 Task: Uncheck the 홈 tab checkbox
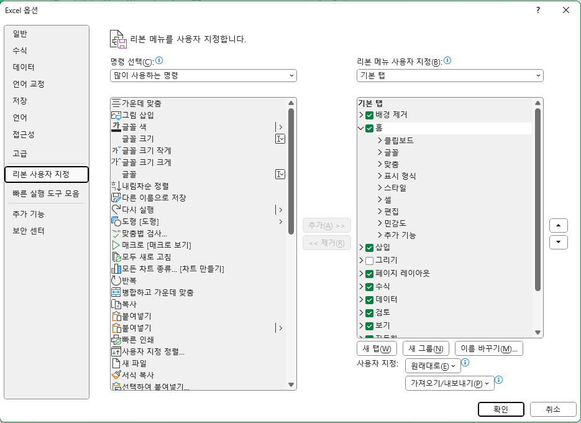click(x=369, y=128)
